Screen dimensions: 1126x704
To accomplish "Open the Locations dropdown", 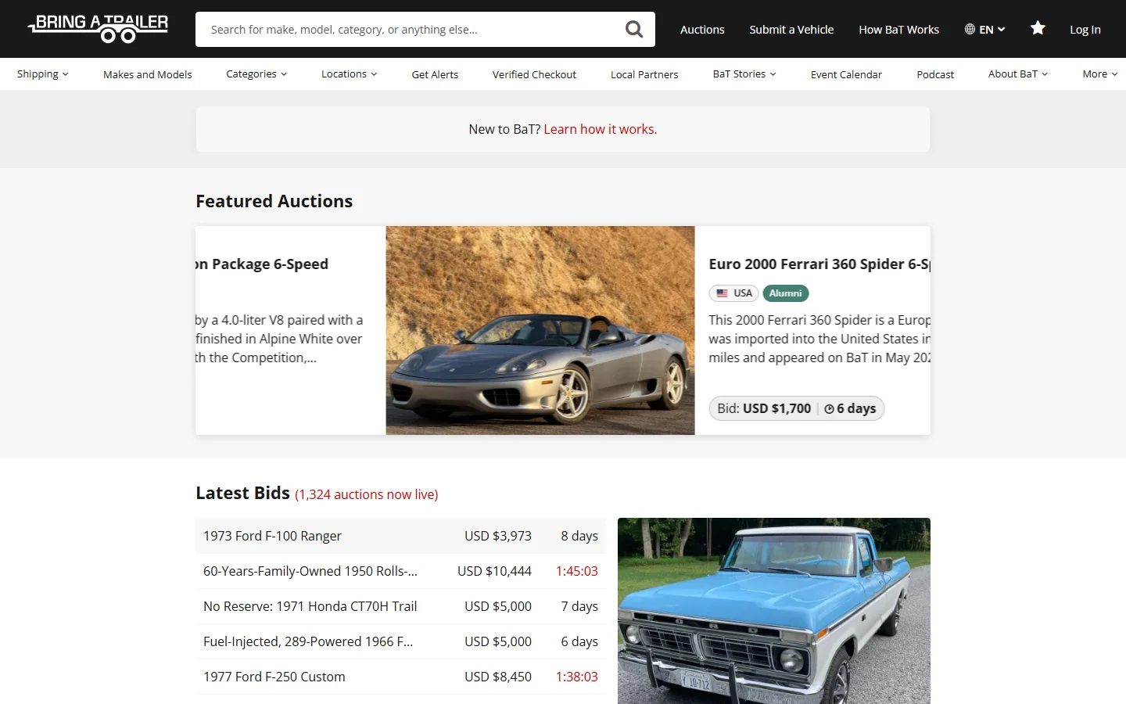I will (x=350, y=74).
